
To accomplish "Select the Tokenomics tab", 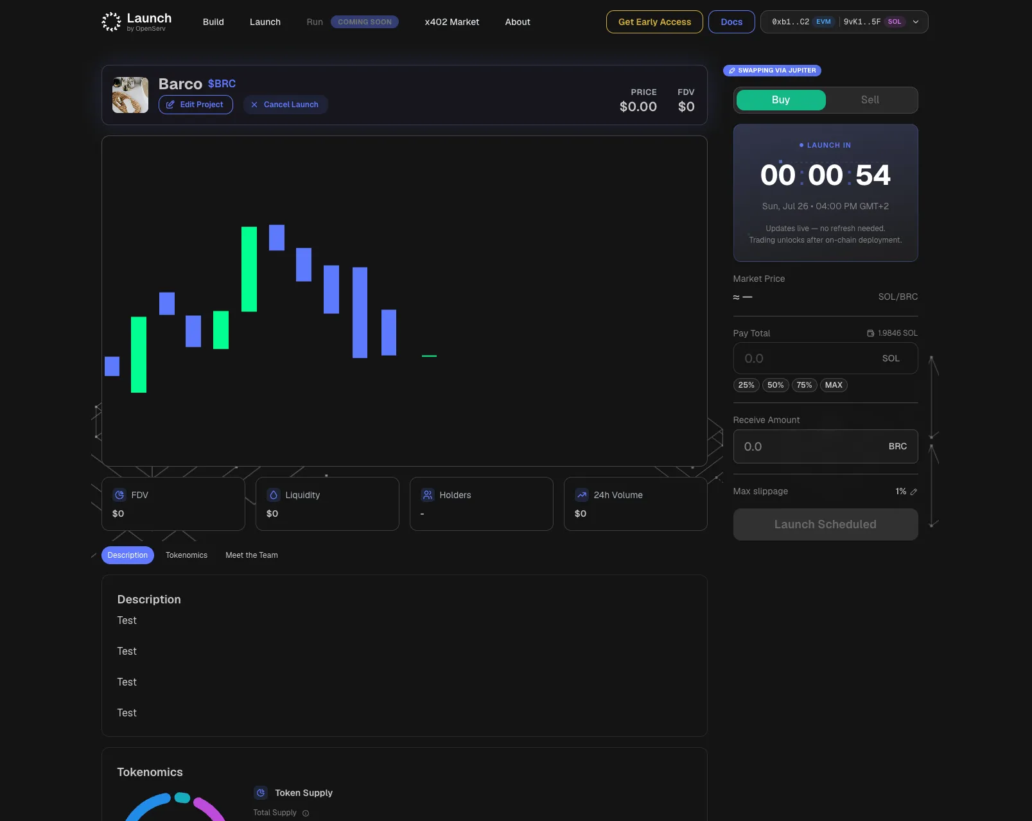I will pos(186,555).
